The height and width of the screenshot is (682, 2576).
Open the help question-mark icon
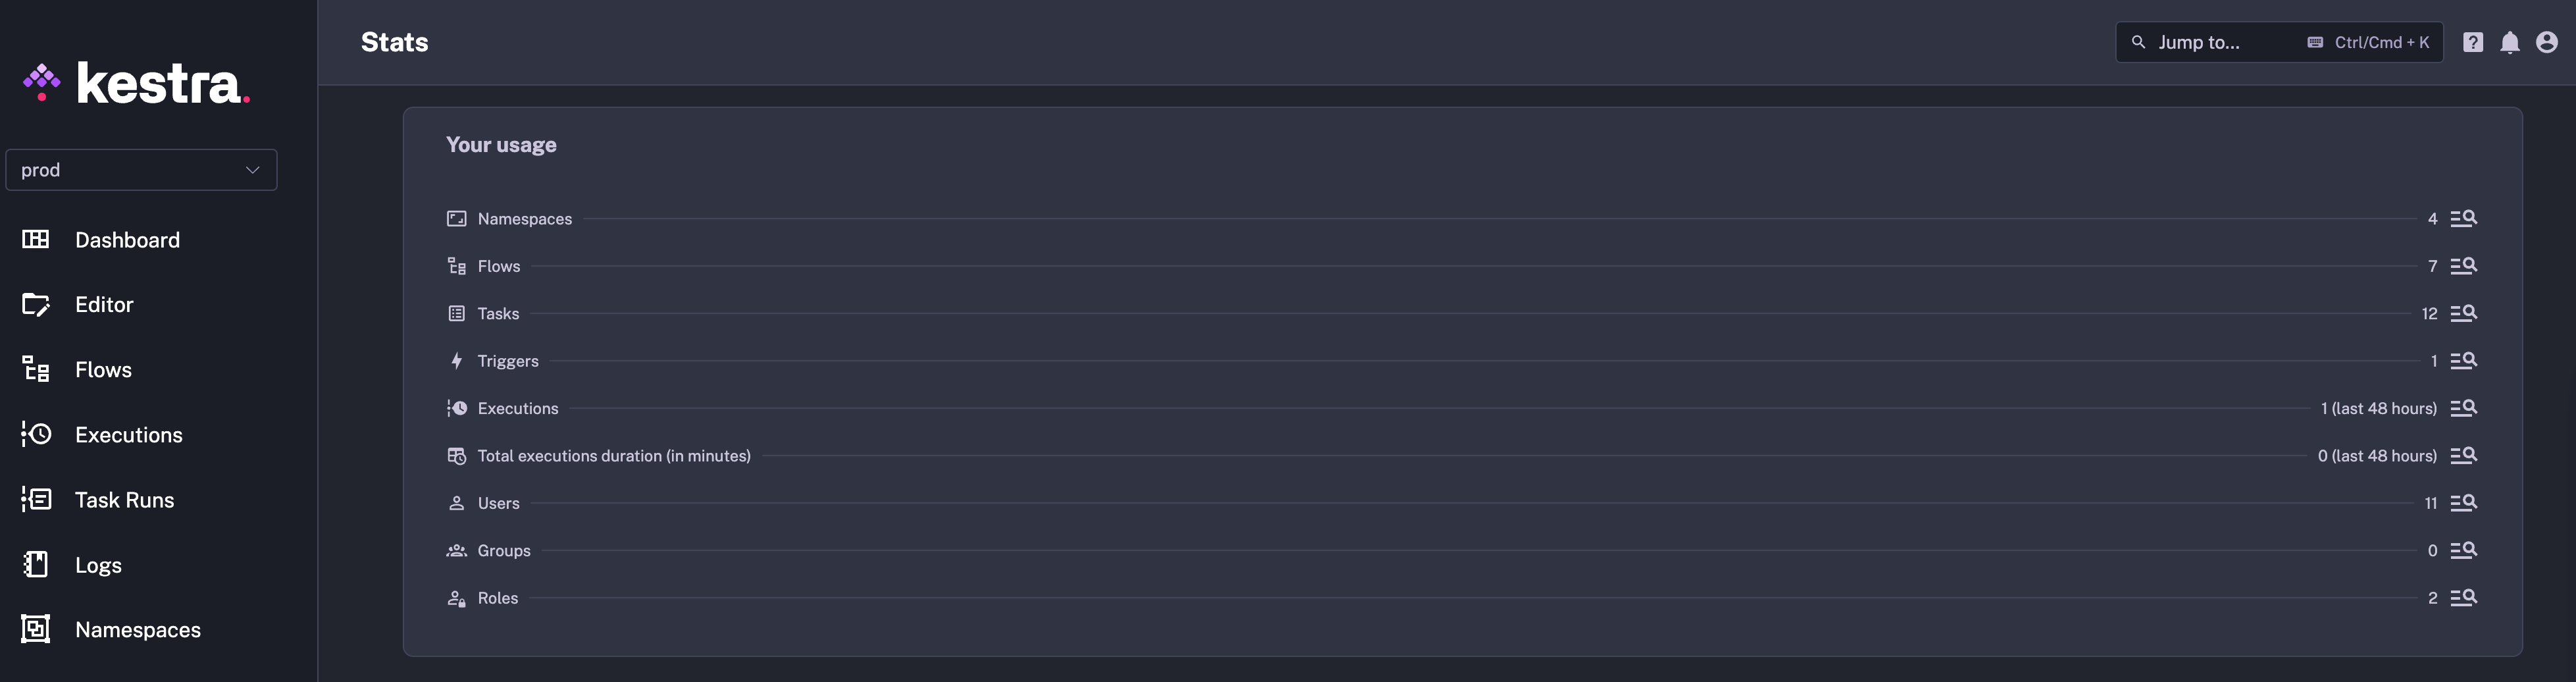[2474, 42]
